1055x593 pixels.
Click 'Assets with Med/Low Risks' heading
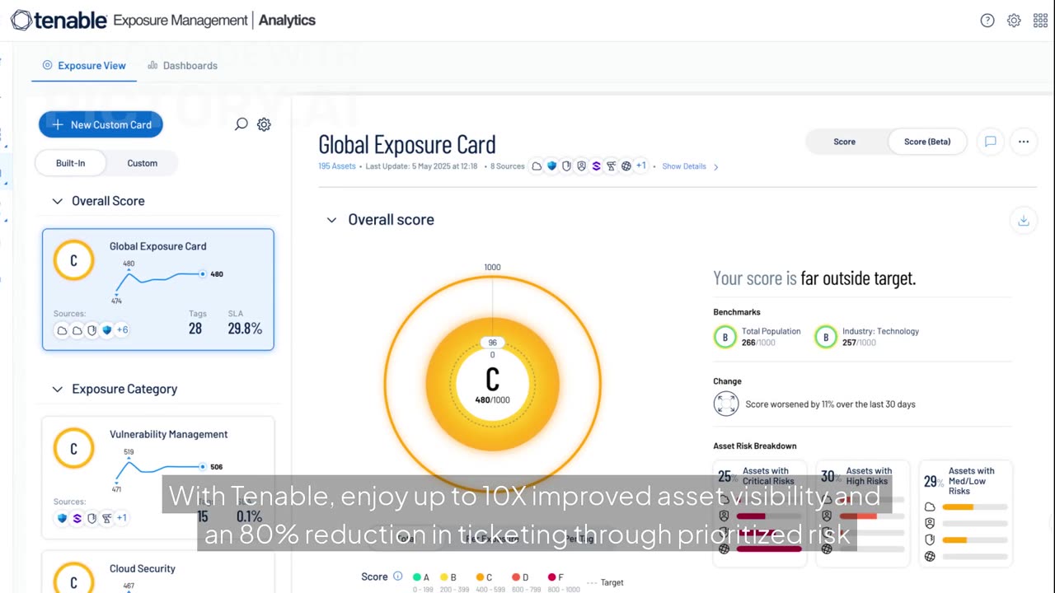(x=972, y=481)
